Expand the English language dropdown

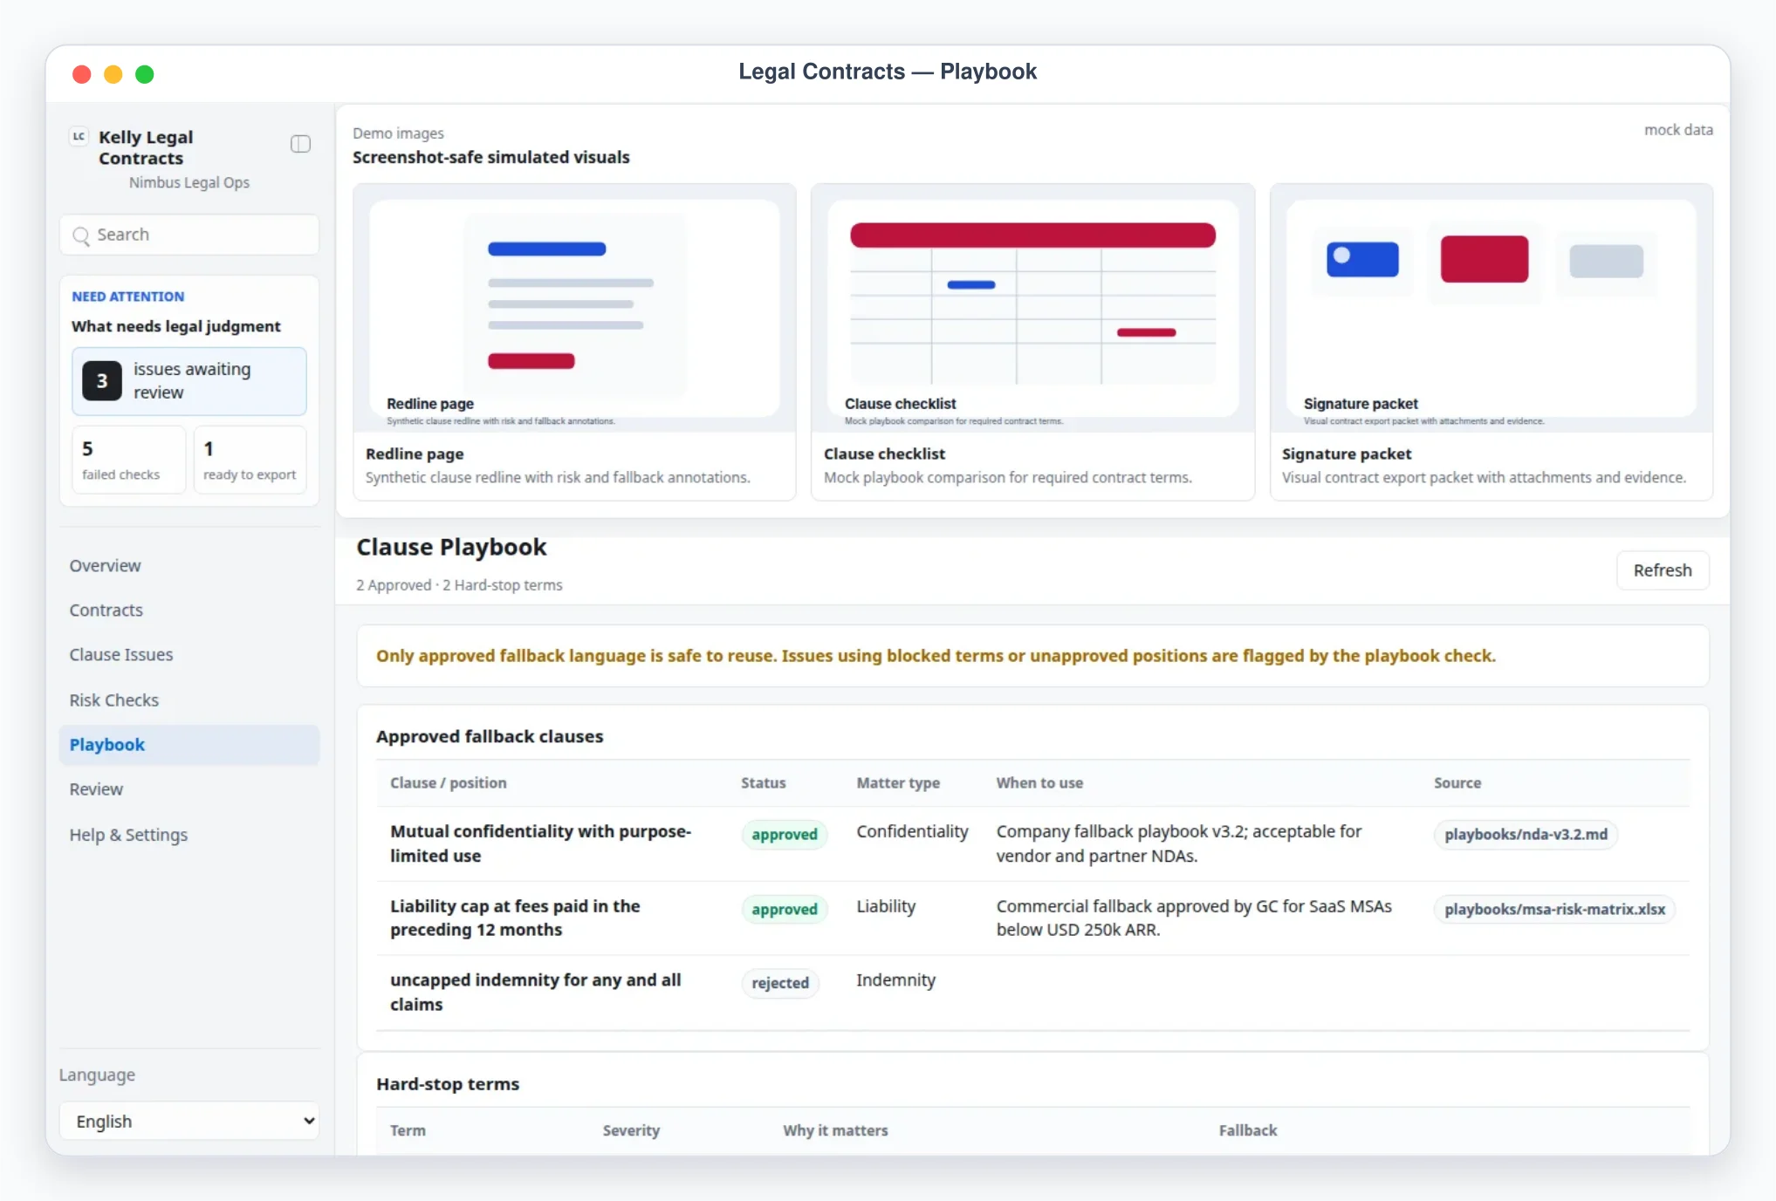click(189, 1121)
